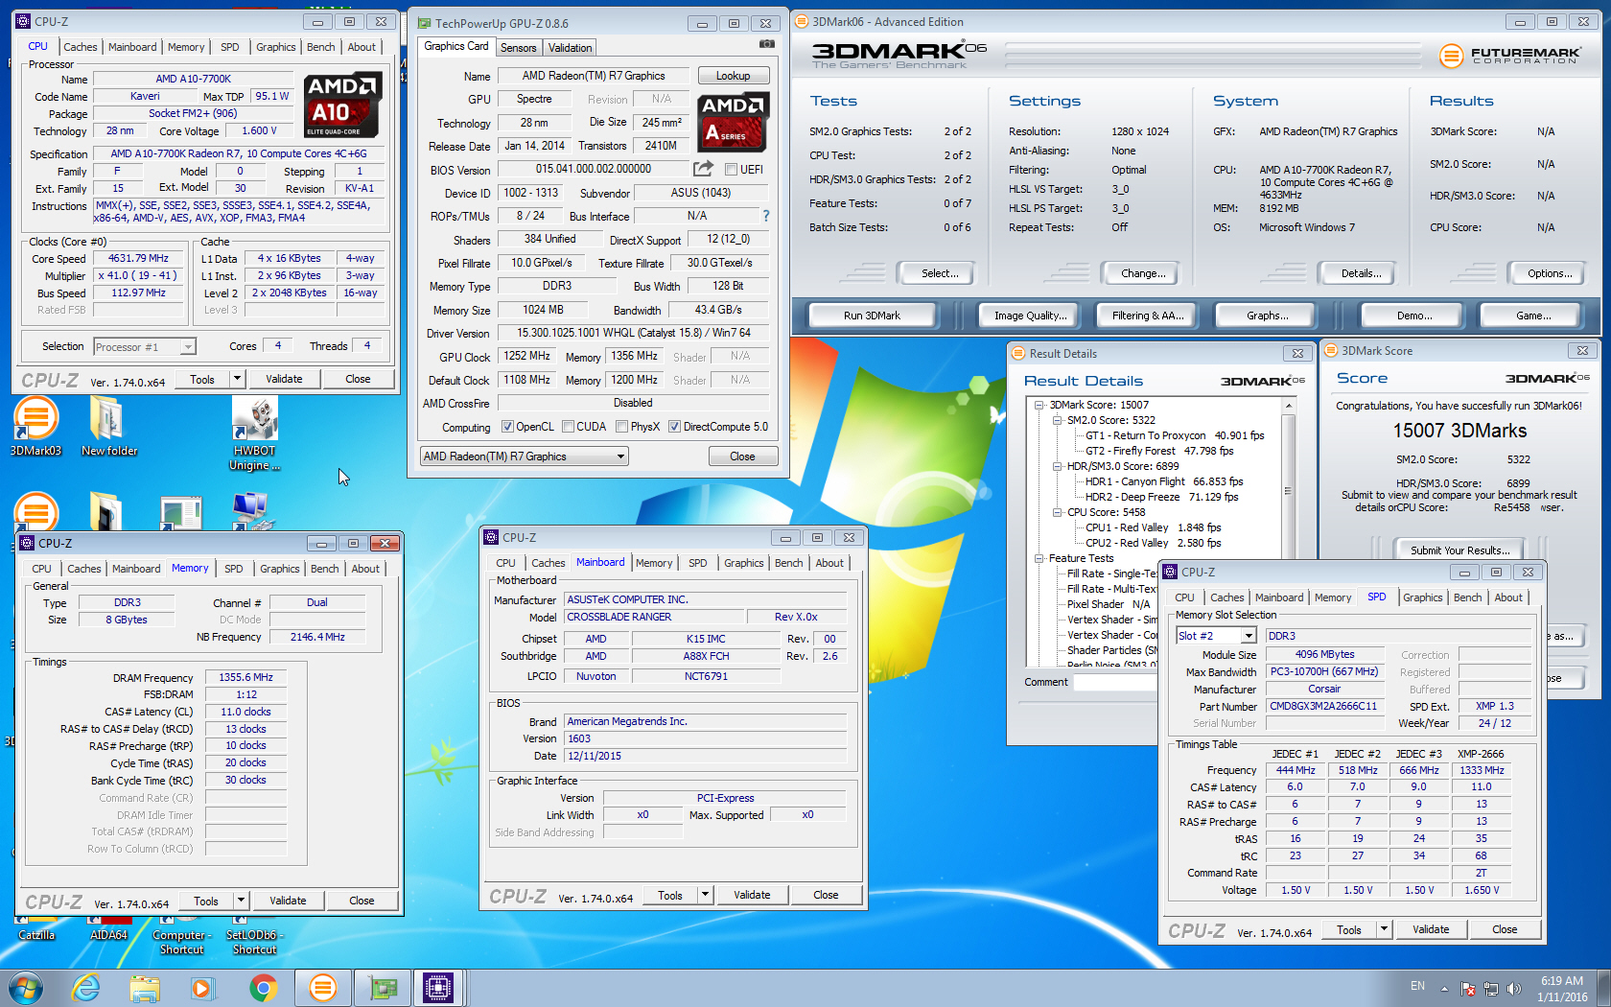
Task: Open the Bench tab in CPU-Z Mainboard window
Action: 788,563
